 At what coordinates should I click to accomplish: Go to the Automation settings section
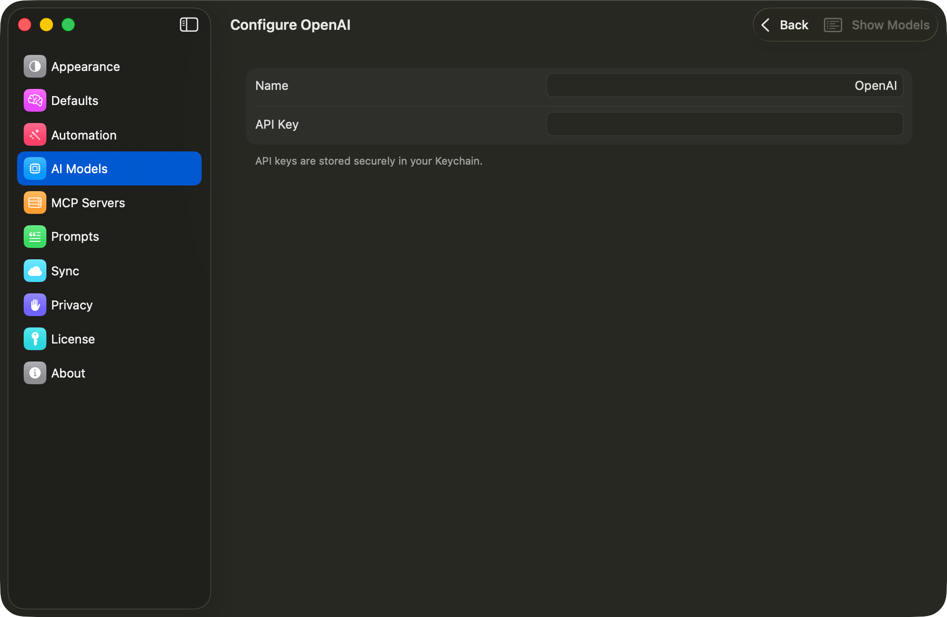[x=109, y=135]
